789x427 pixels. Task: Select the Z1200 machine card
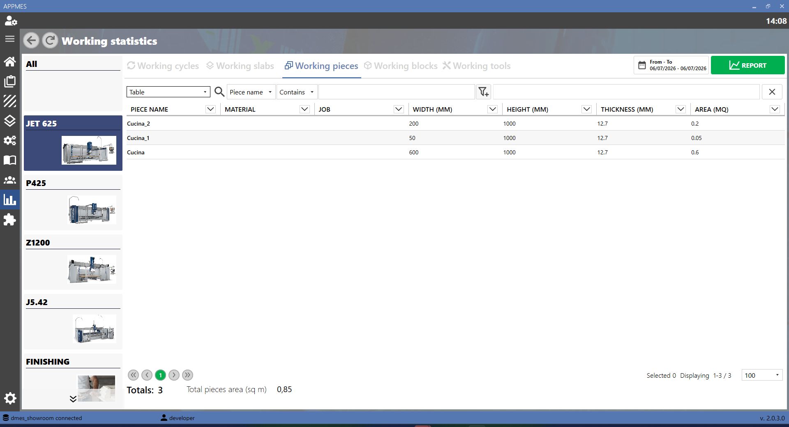point(73,262)
